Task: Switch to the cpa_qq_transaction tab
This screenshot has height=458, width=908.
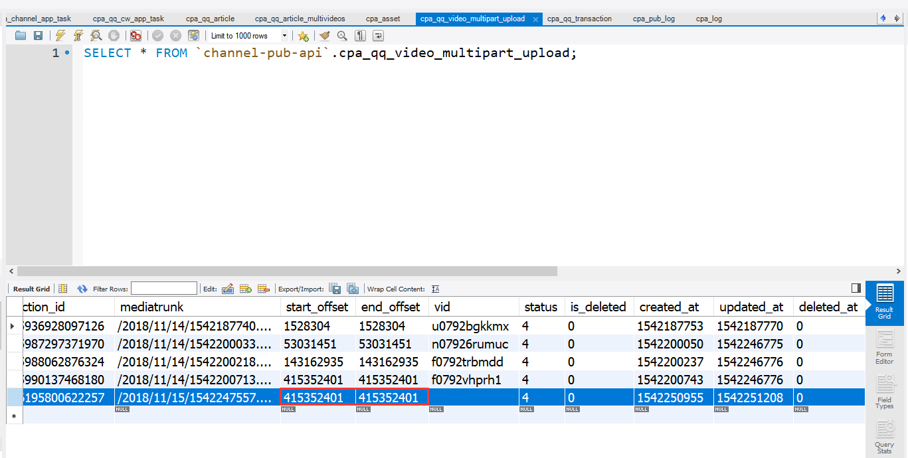Action: 579,19
